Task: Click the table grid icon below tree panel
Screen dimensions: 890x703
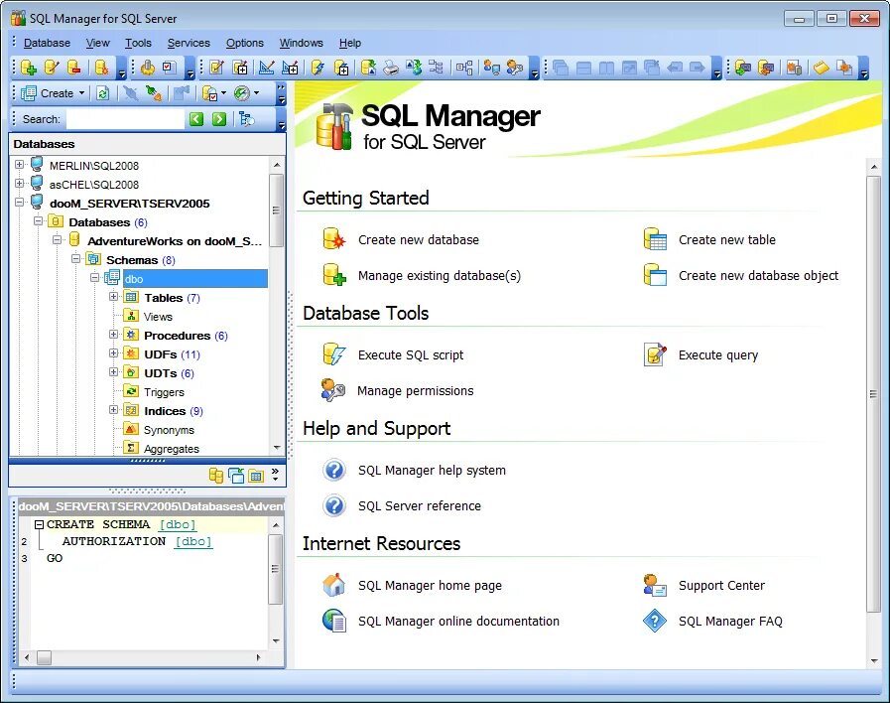Action: 257,476
